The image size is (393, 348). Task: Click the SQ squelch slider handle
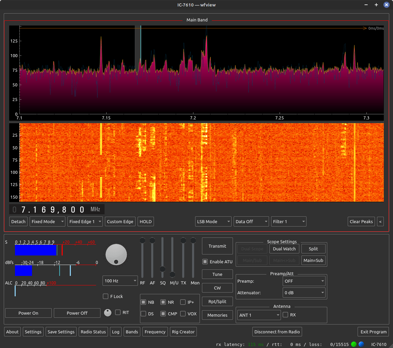[162, 269]
